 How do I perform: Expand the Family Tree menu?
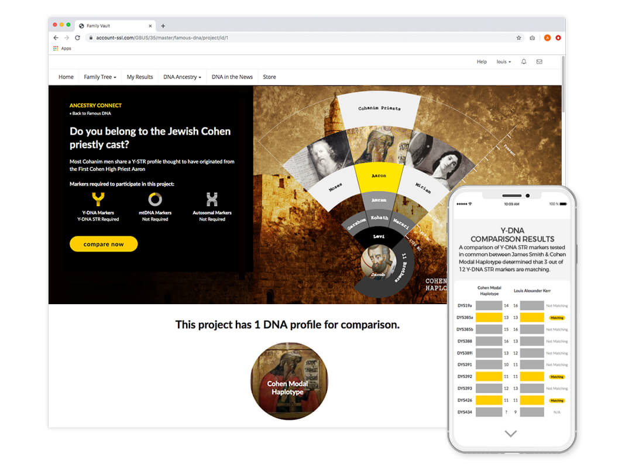click(99, 77)
